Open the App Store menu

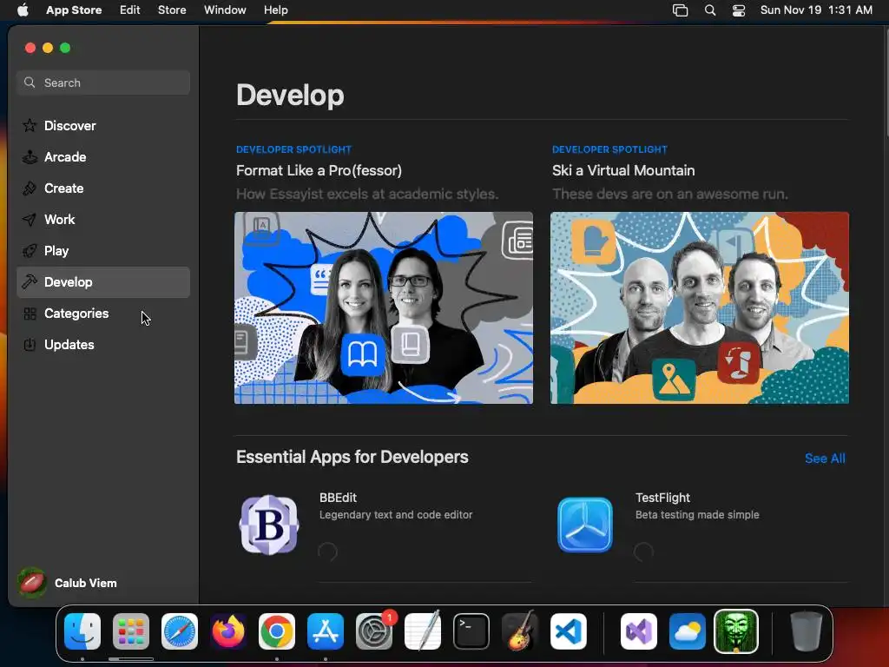74,10
